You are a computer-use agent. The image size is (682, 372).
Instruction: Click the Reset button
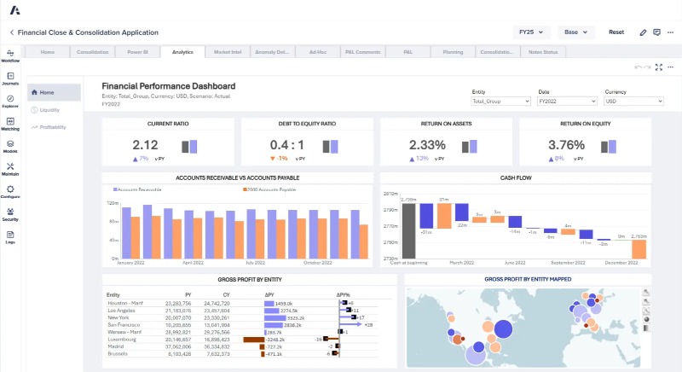point(616,32)
